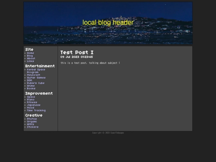Click the Entertainment sidebar heading

[40, 66]
